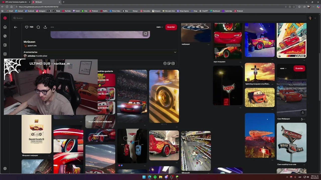This screenshot has height=180, width=321.
Task: Open the Windows Start menu
Action: pos(144,177)
